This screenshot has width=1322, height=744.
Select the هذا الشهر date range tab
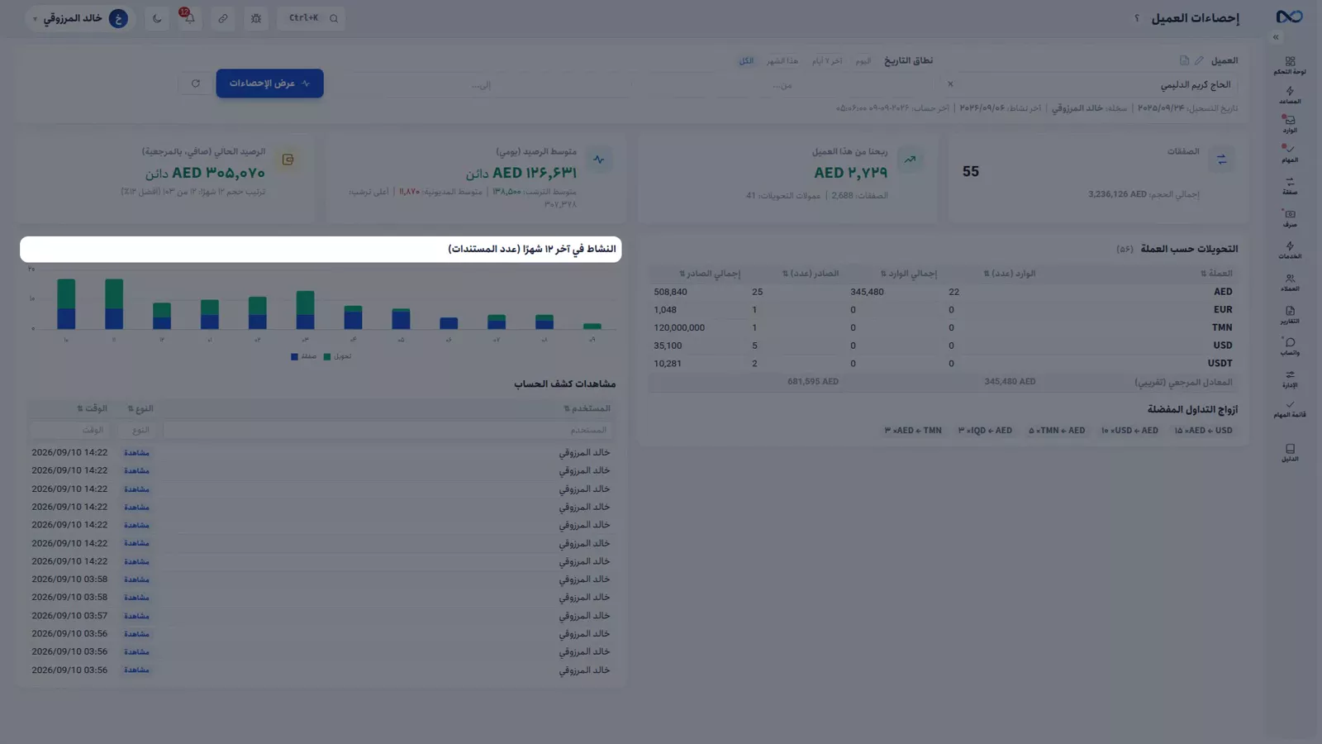(782, 61)
